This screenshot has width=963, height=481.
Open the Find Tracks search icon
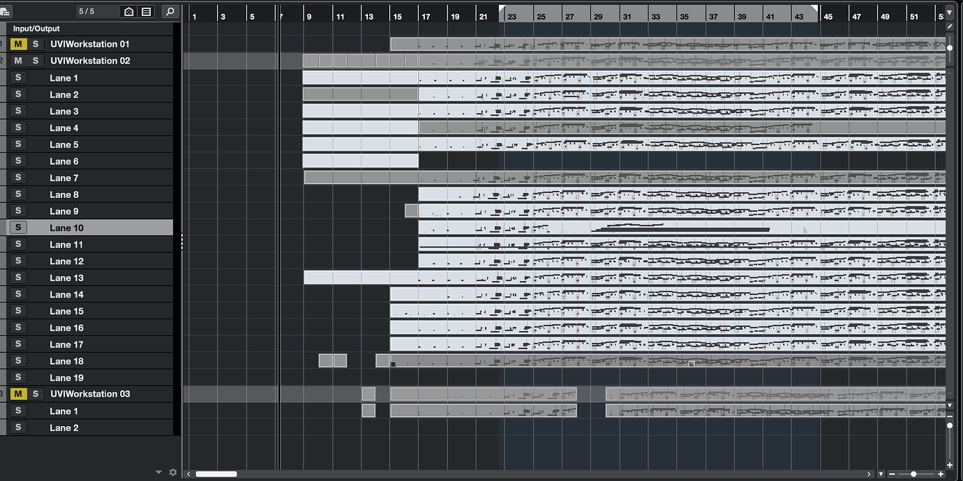(170, 11)
